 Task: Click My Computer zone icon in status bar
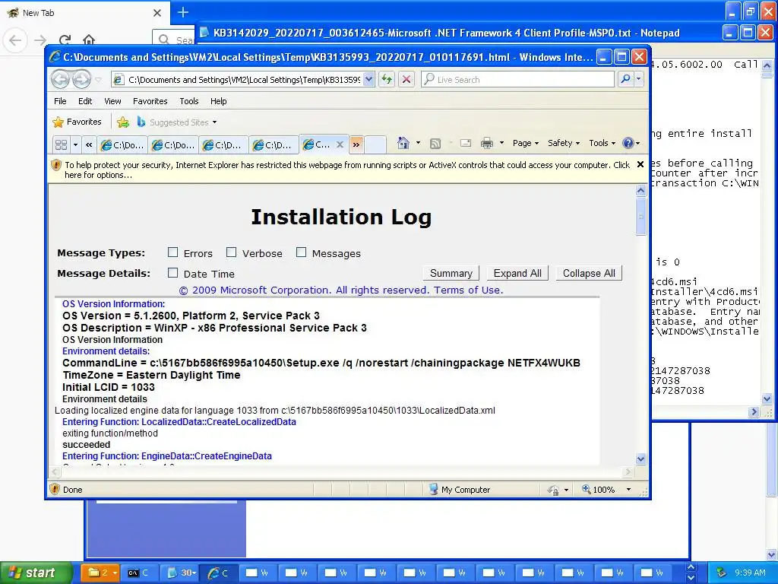pos(434,489)
